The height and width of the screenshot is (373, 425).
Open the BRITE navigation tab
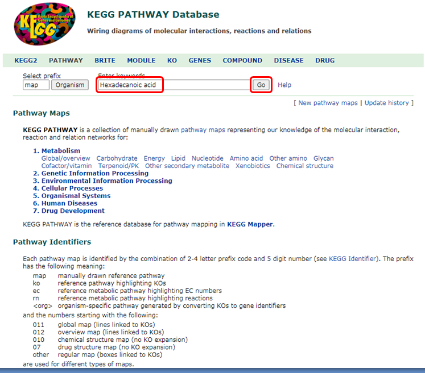click(x=105, y=61)
